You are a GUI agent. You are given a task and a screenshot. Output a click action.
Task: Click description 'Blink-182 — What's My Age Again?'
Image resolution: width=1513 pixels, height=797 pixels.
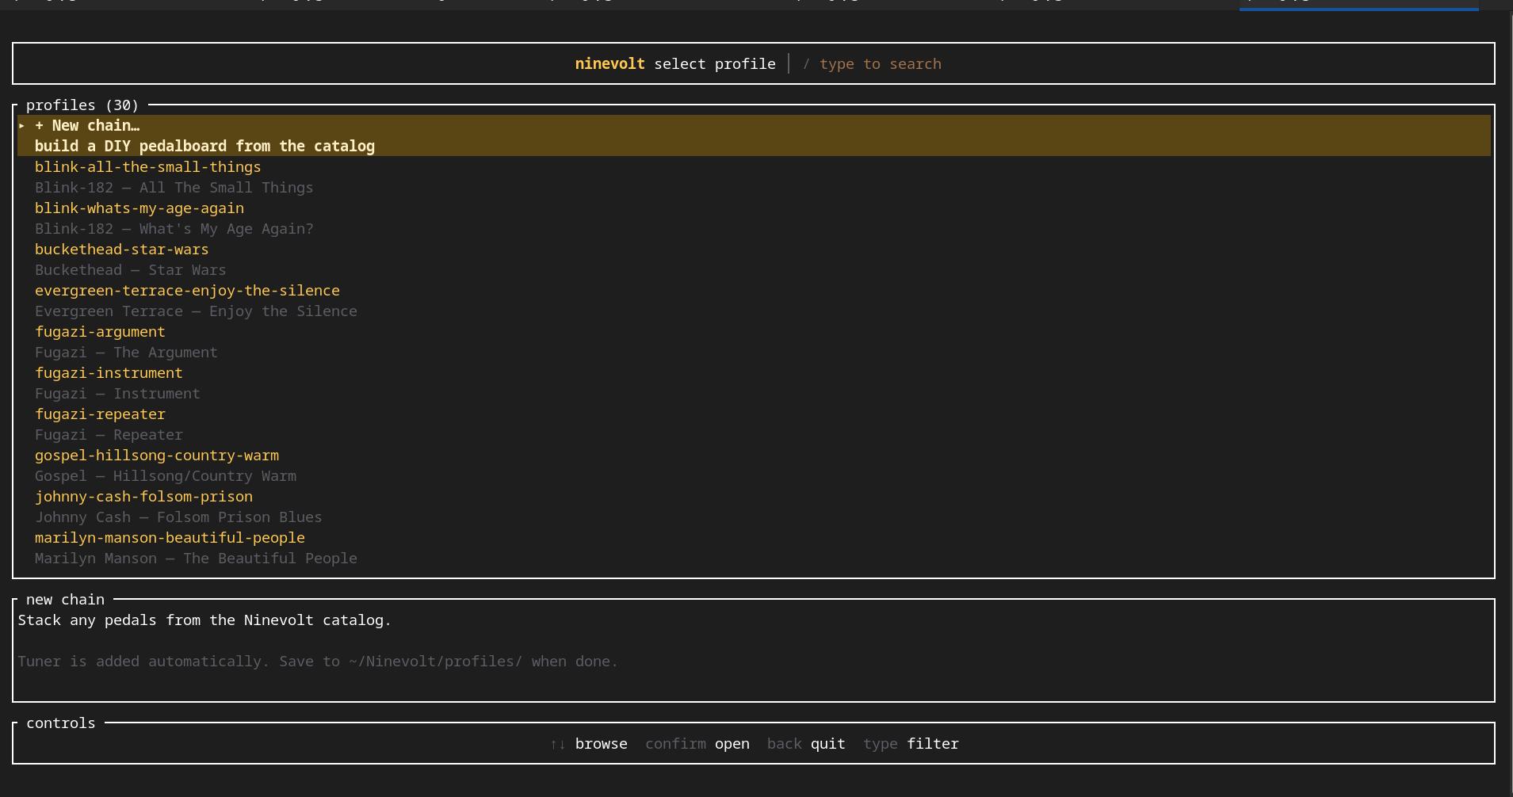[174, 228]
